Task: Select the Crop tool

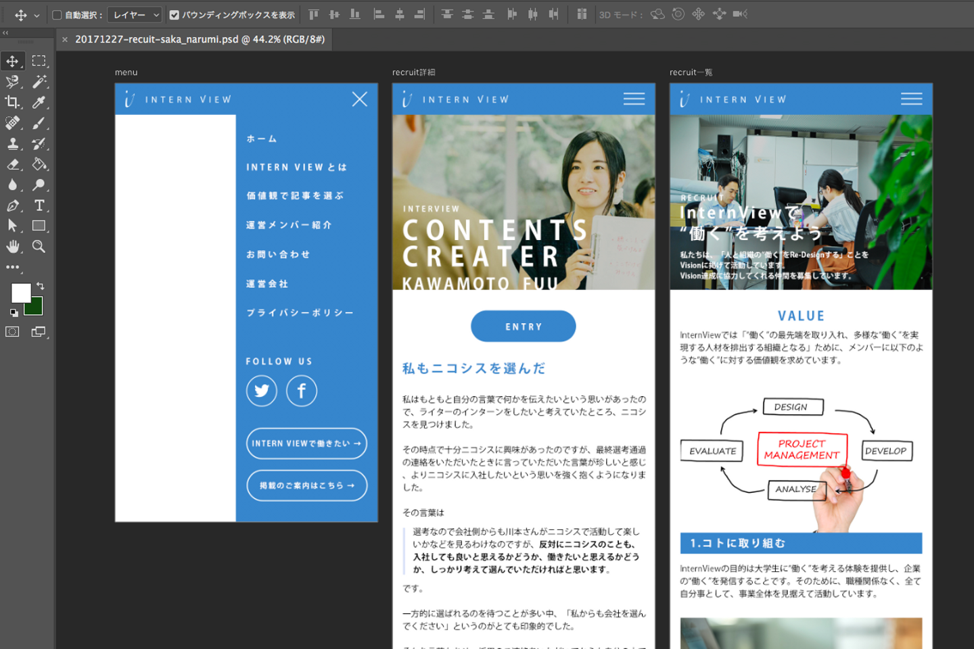Action: point(12,102)
